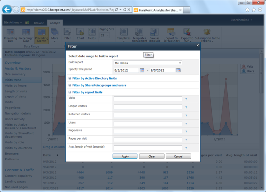266x192 pixels.
Task: Open the kharchenko3 user menu
Action: (x=241, y=20)
